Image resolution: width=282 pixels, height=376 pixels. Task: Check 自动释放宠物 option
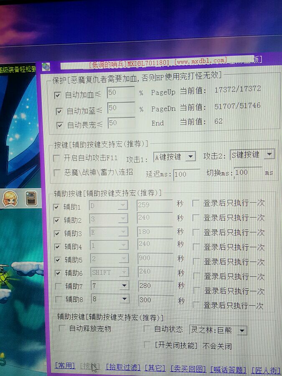pyautogui.click(x=62, y=328)
